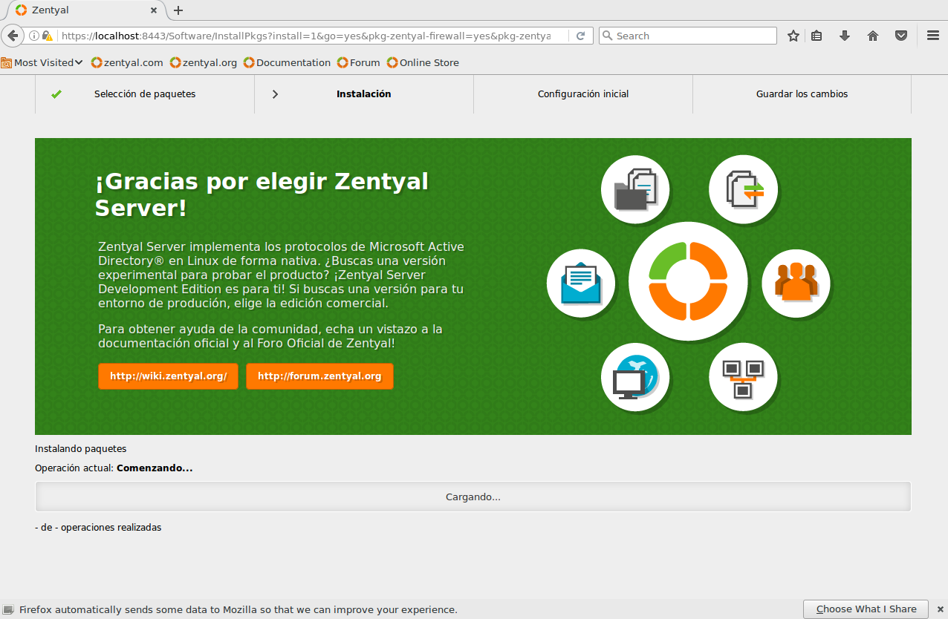Select the Selección de paquetes step

[145, 94]
